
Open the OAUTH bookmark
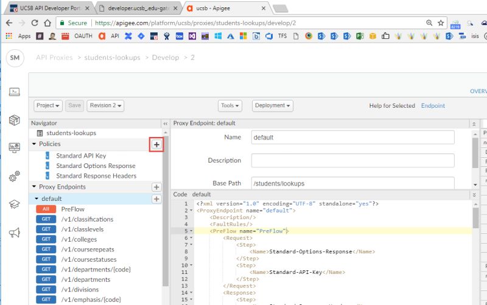[x=83, y=36]
